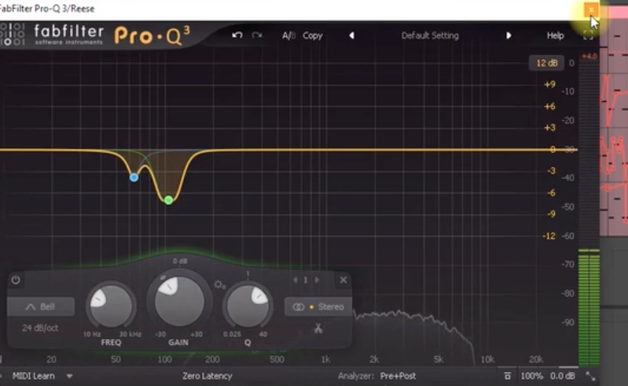Open the 24 dB/oct slope dropdown
This screenshot has height=386, width=628.
pyautogui.click(x=40, y=327)
